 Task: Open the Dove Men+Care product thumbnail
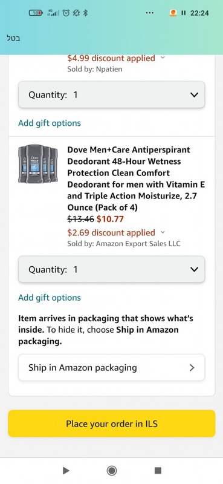37,164
